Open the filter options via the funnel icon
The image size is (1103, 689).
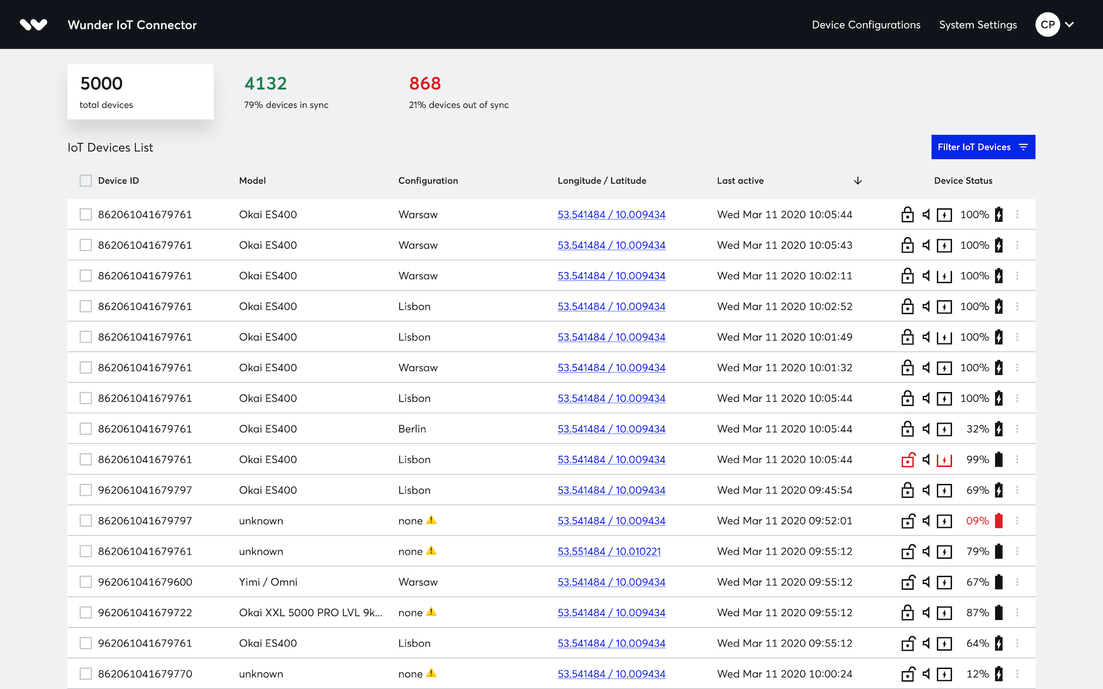[1024, 147]
